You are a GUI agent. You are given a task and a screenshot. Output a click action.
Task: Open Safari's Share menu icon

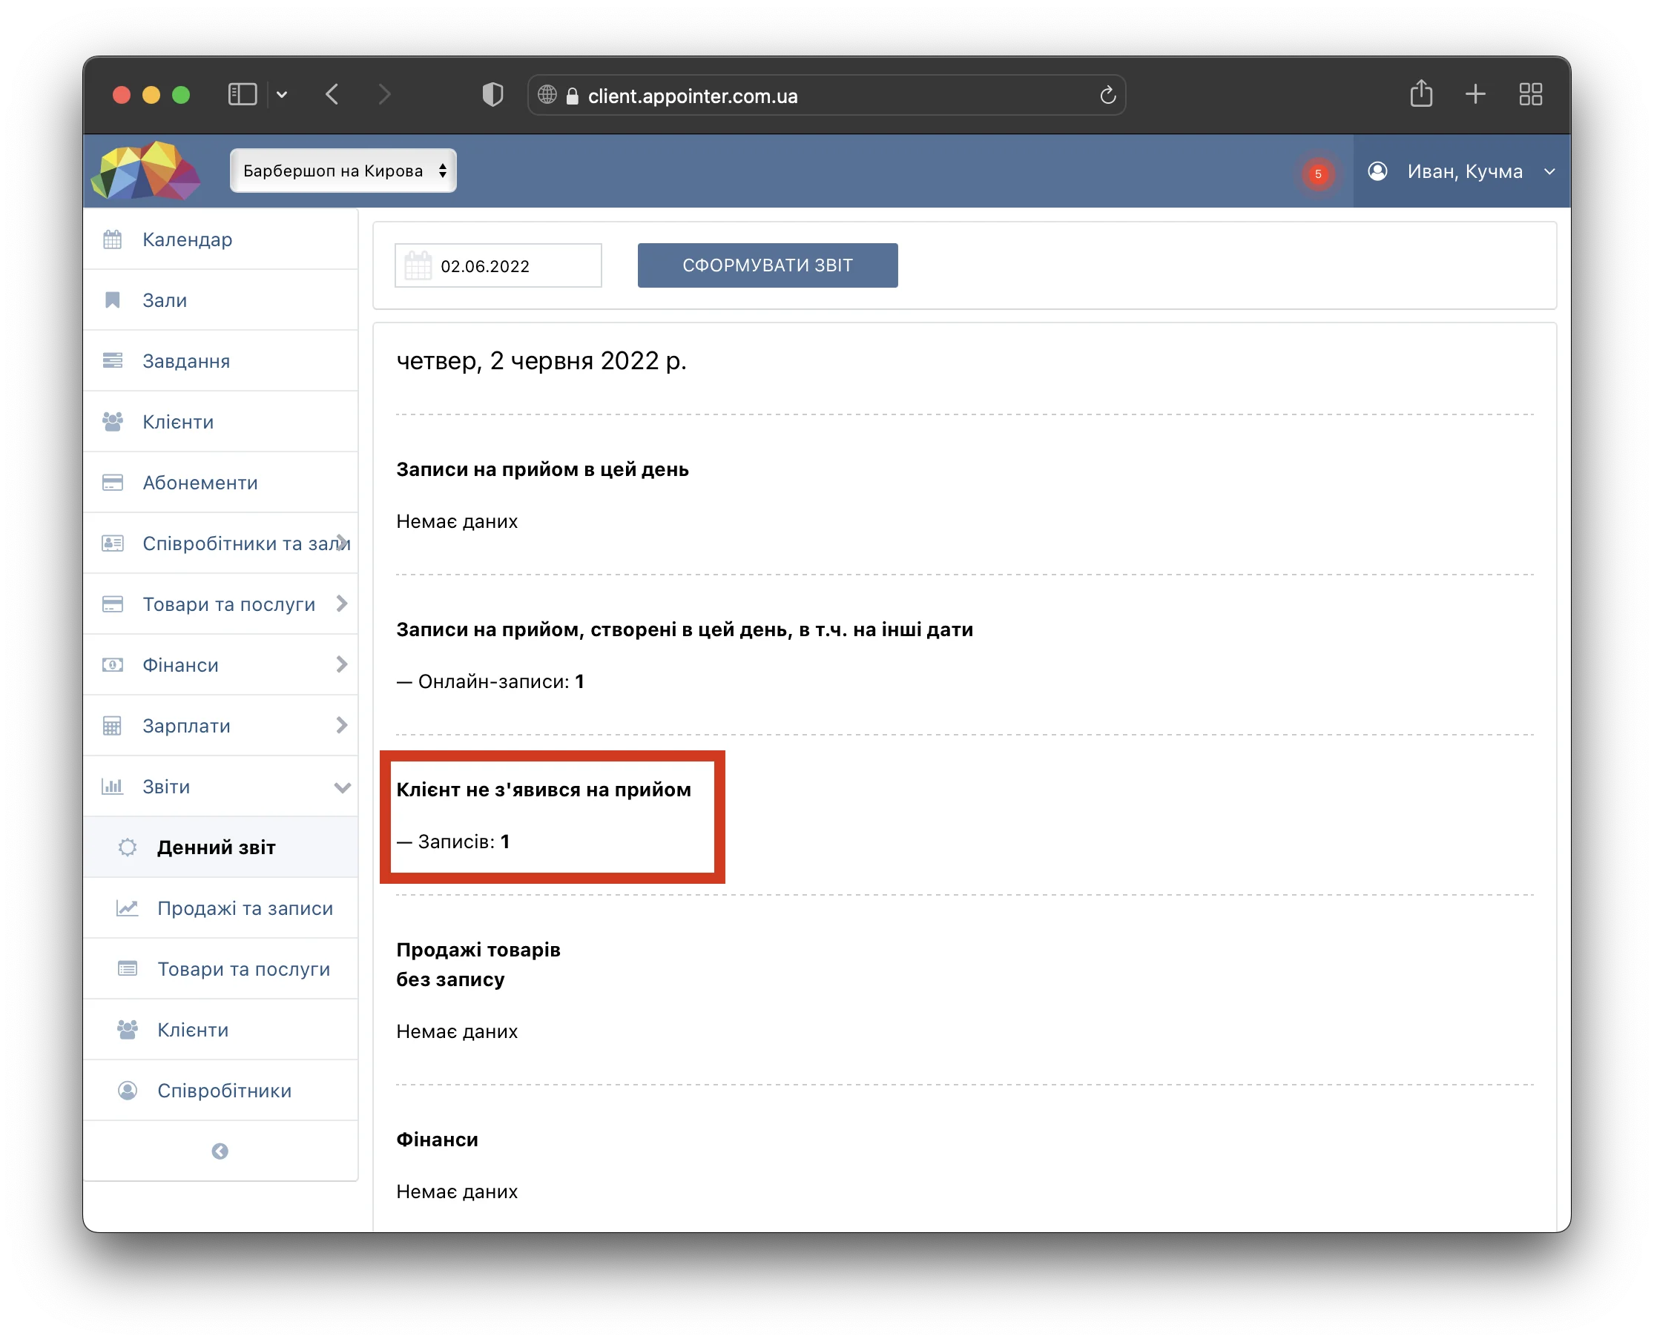click(x=1422, y=94)
